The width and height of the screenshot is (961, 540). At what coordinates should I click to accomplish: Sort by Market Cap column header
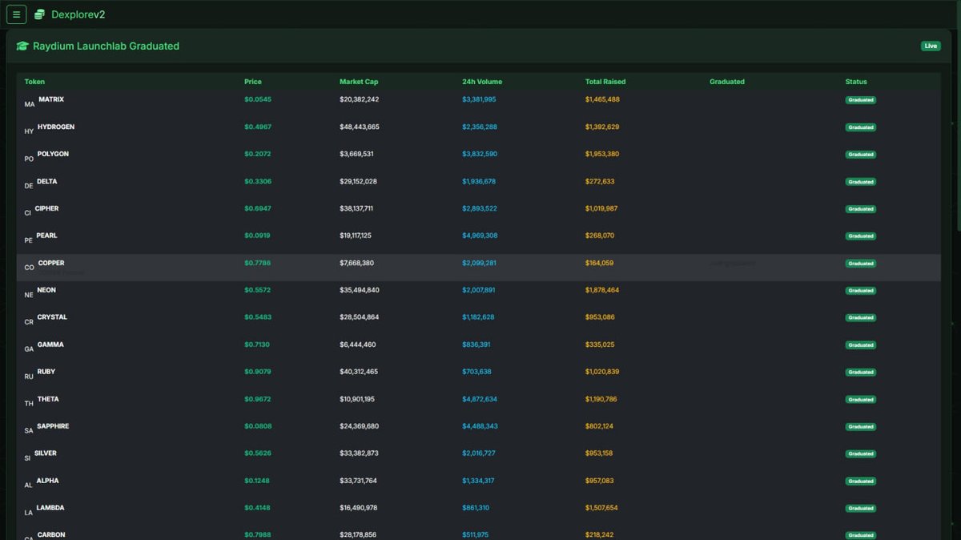coord(359,82)
